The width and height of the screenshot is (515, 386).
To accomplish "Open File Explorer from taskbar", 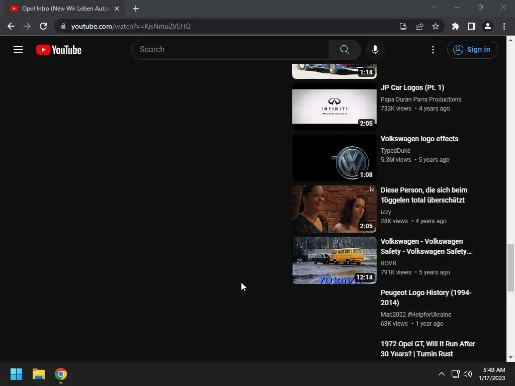I will point(38,374).
